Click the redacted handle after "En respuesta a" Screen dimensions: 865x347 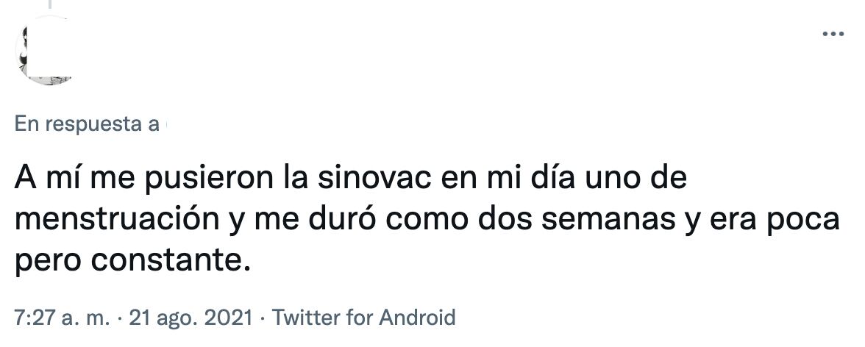click(x=165, y=124)
